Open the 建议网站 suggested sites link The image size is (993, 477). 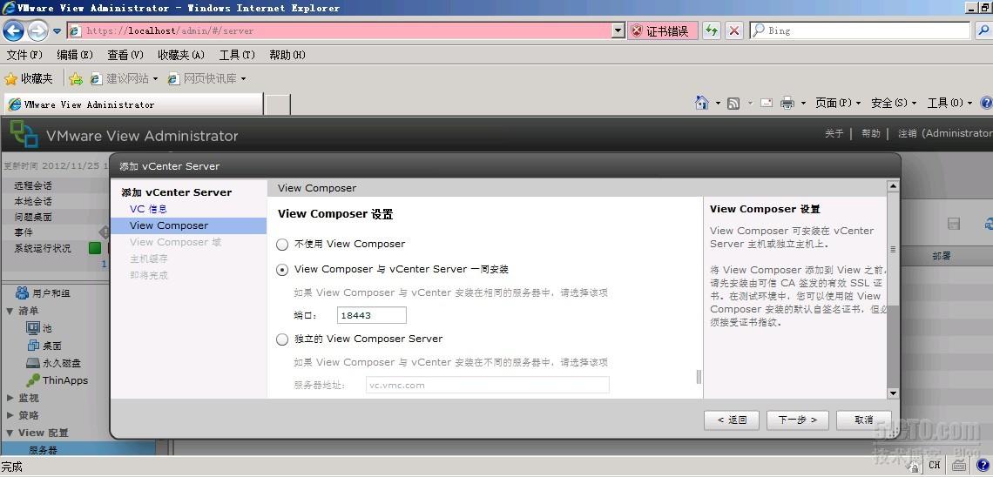coord(124,78)
